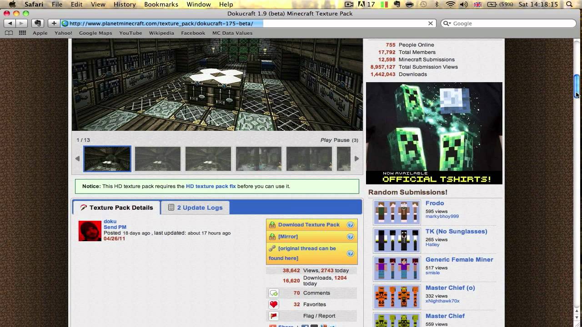This screenshot has height=327, width=582.
Task: Open the Bookmarks menu
Action: [x=161, y=5]
